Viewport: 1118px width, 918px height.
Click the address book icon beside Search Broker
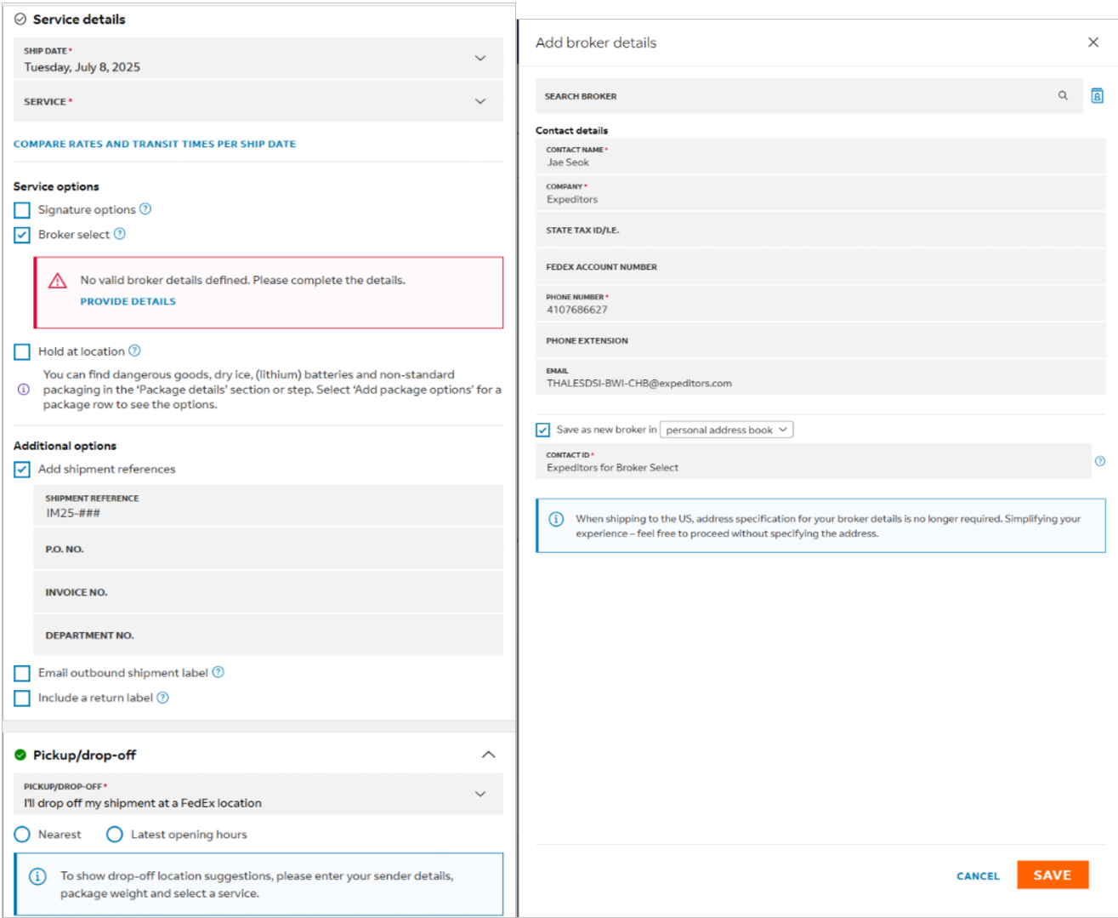click(x=1097, y=96)
